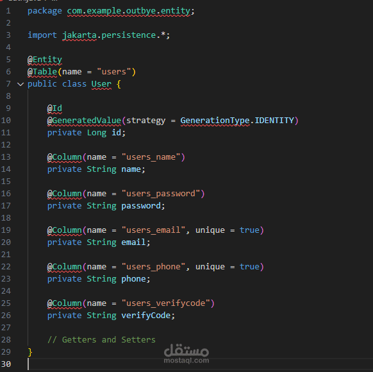Click line number 1 in the gutter
The width and height of the screenshot is (373, 372).
8,11
